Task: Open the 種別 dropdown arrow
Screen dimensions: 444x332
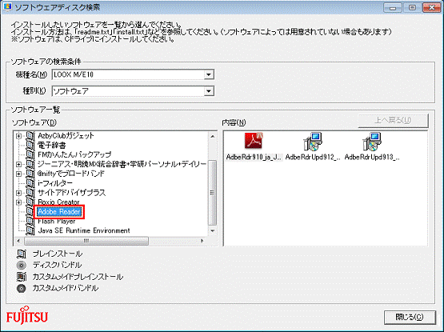Action: point(209,91)
